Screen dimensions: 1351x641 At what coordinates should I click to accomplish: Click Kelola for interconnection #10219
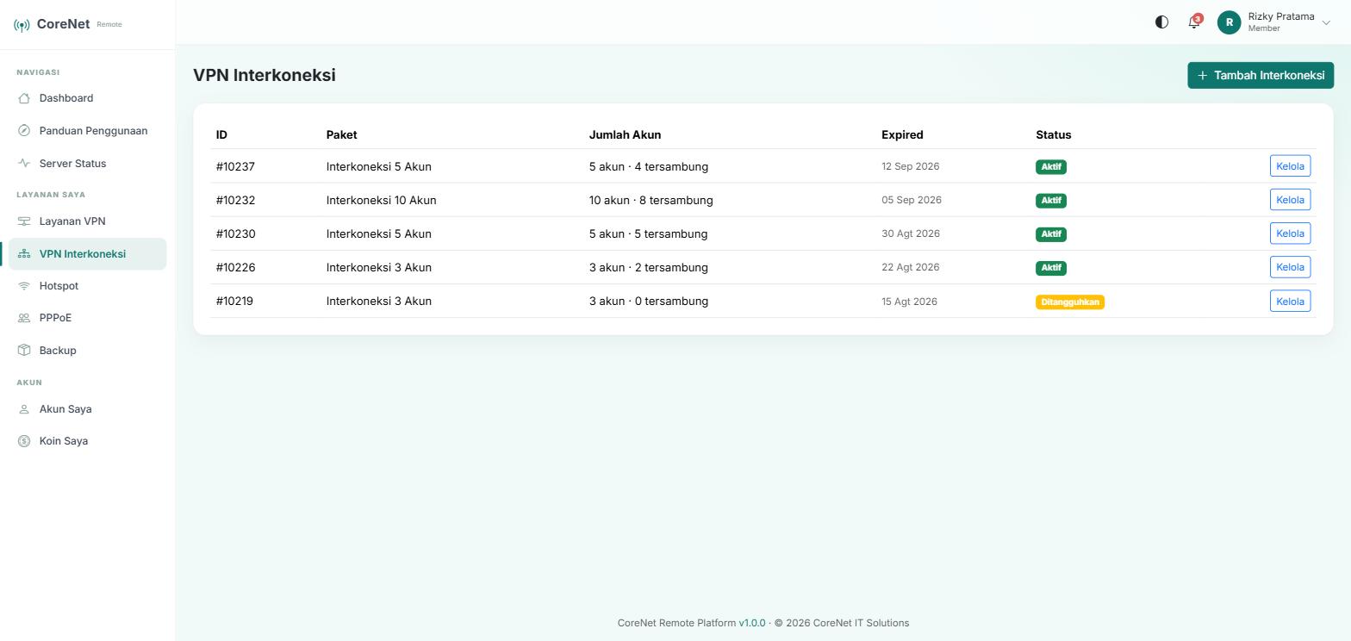point(1290,301)
